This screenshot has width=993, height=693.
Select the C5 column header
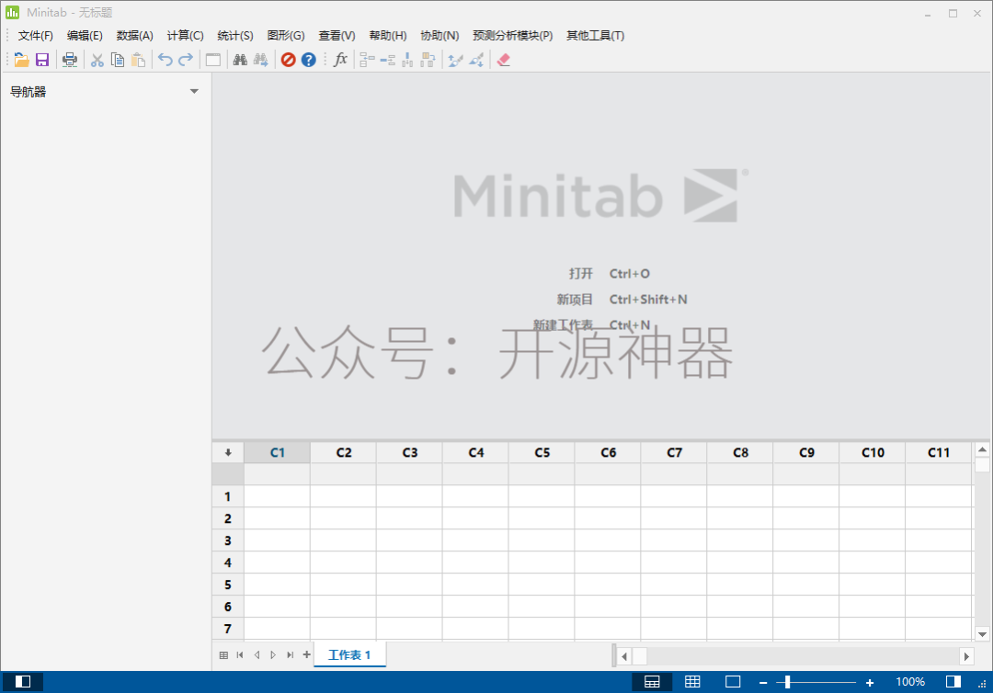click(542, 452)
